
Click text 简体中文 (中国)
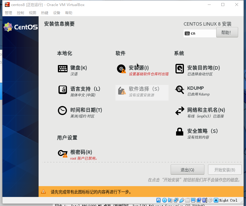(83, 95)
